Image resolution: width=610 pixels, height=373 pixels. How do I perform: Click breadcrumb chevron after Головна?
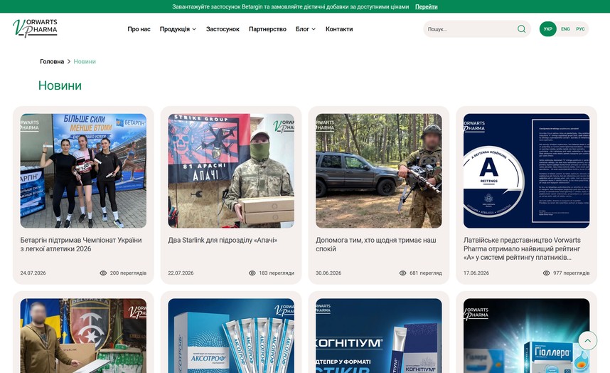tap(69, 61)
